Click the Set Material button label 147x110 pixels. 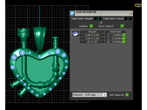pos(117,95)
